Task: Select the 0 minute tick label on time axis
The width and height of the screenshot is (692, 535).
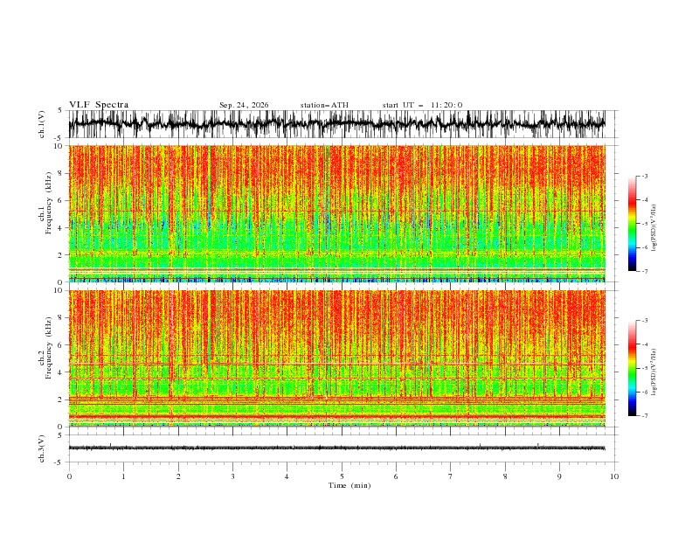Action: [69, 476]
